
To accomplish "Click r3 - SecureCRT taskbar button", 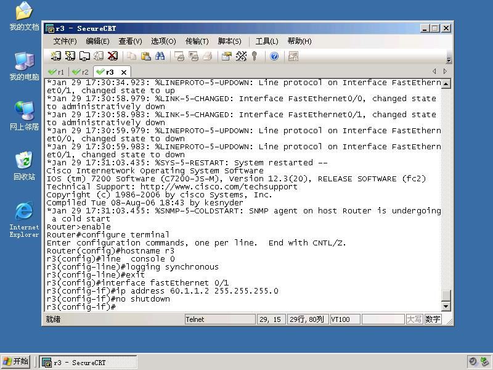I will click(x=88, y=363).
